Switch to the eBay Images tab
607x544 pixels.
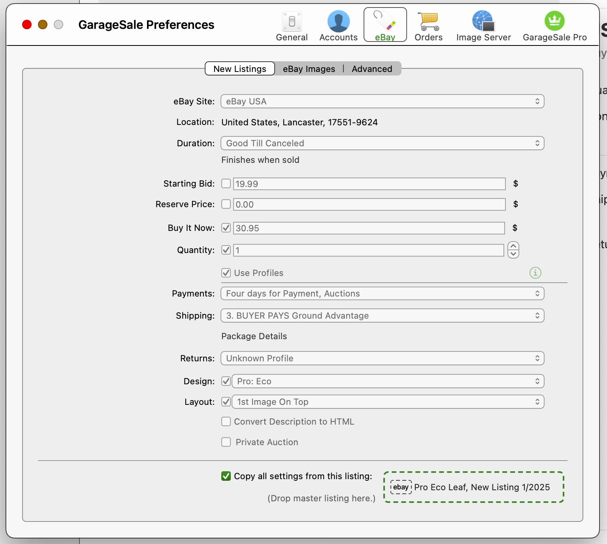click(309, 69)
